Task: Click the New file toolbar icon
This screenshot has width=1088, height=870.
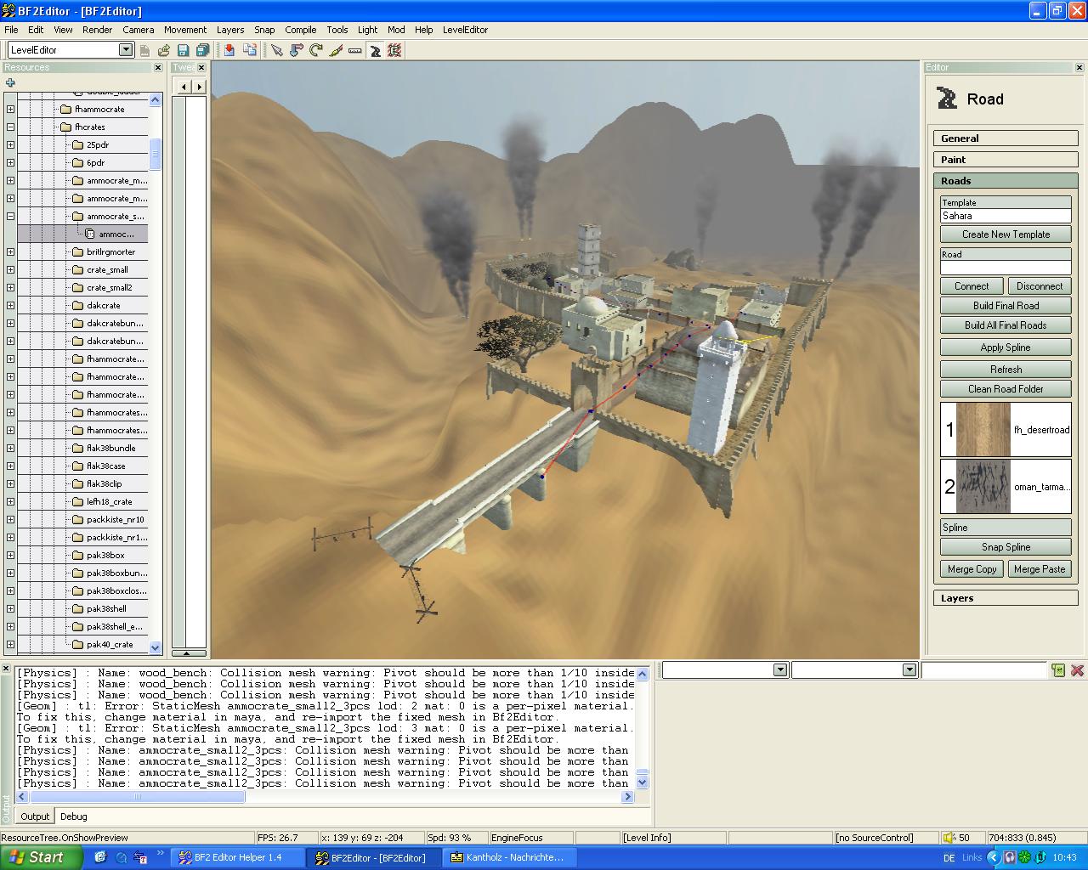Action: (144, 50)
